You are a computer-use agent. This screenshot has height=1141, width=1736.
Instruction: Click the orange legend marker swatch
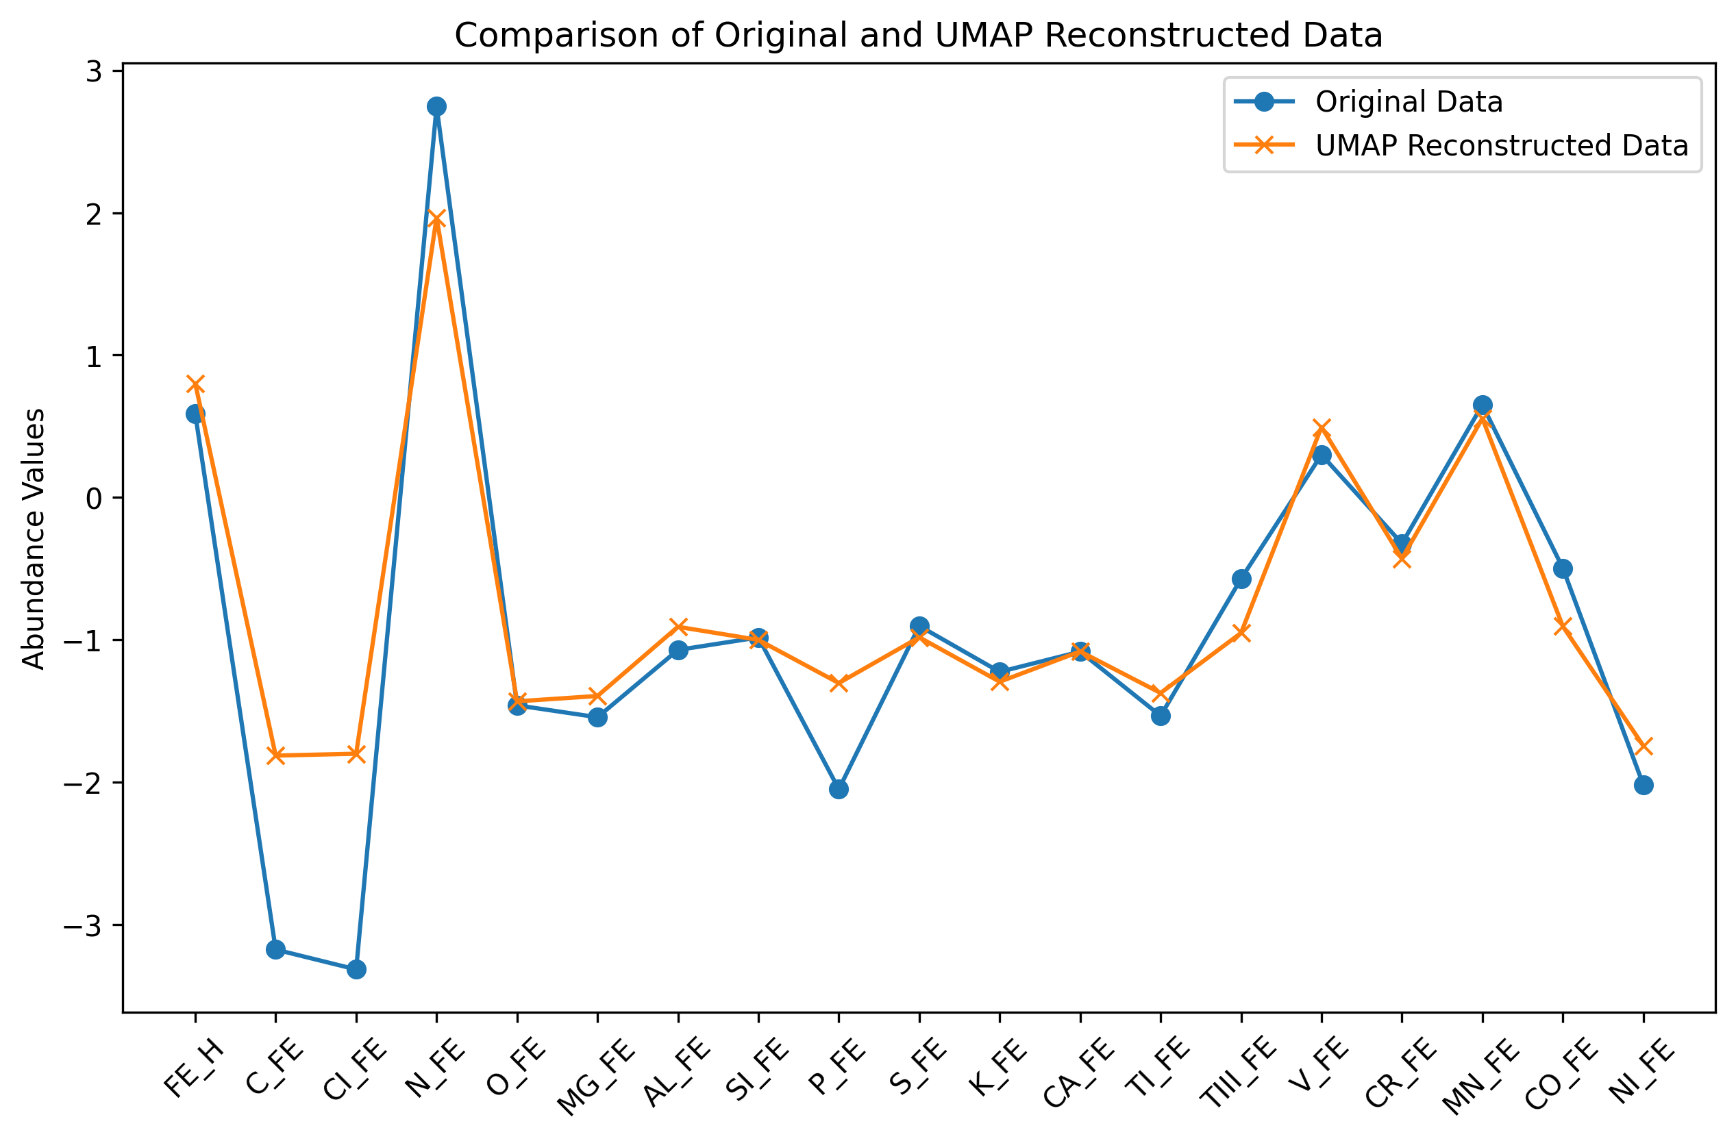click(x=1264, y=146)
